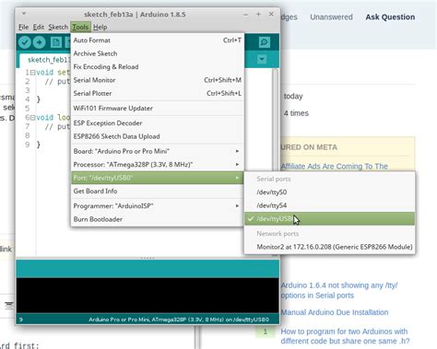Image resolution: width=437 pixels, height=349 pixels.
Task: Open Serial Plotter menu entry
Action: (158, 93)
